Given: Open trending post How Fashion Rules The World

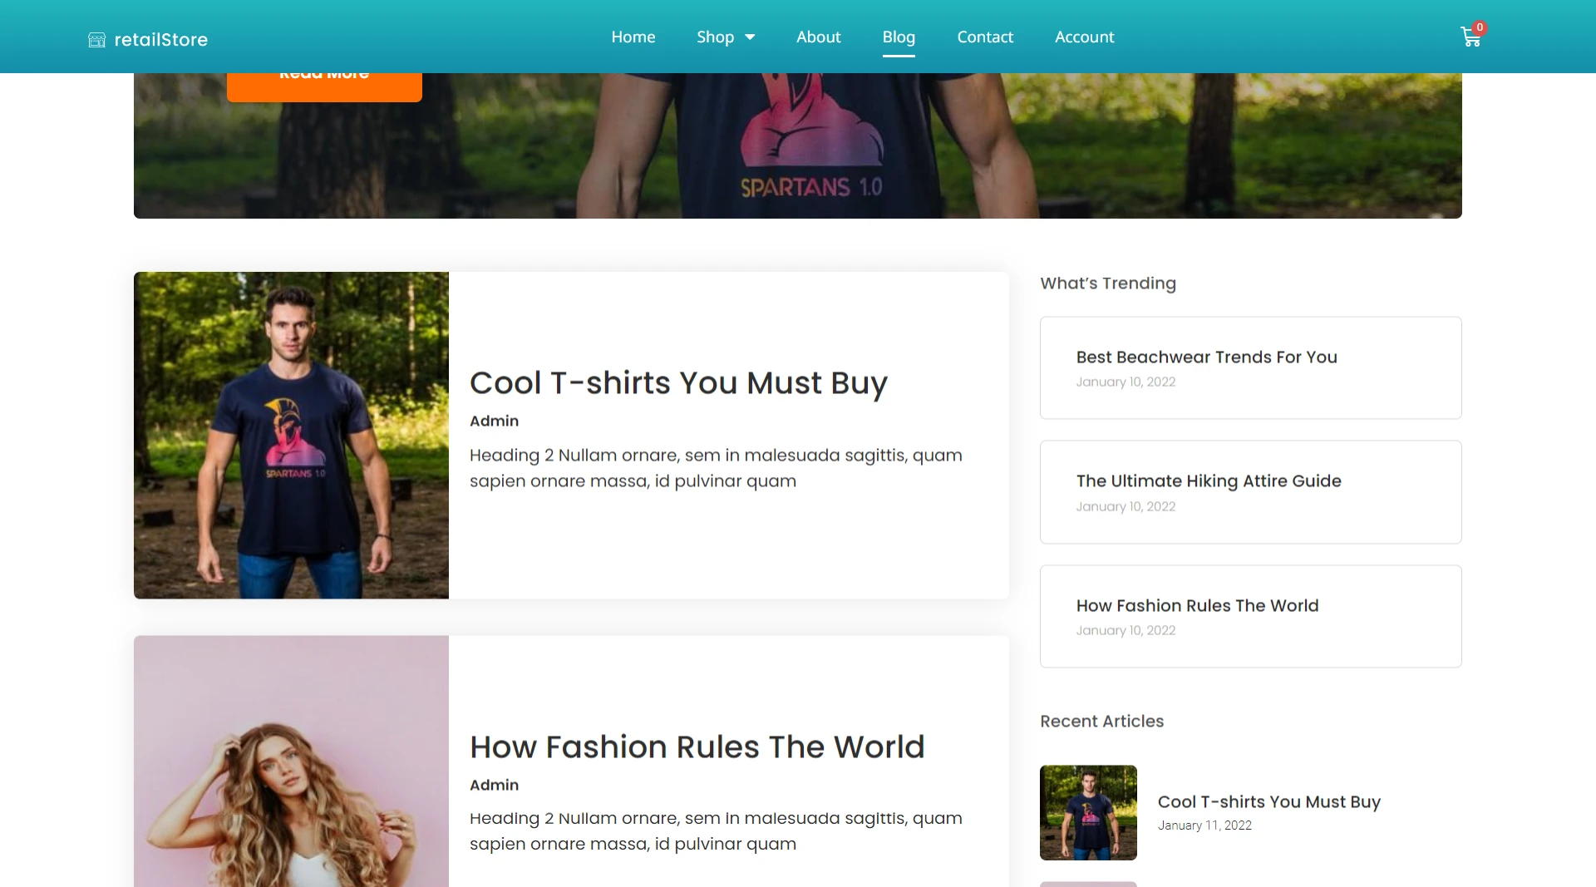Looking at the screenshot, I should [x=1197, y=605].
